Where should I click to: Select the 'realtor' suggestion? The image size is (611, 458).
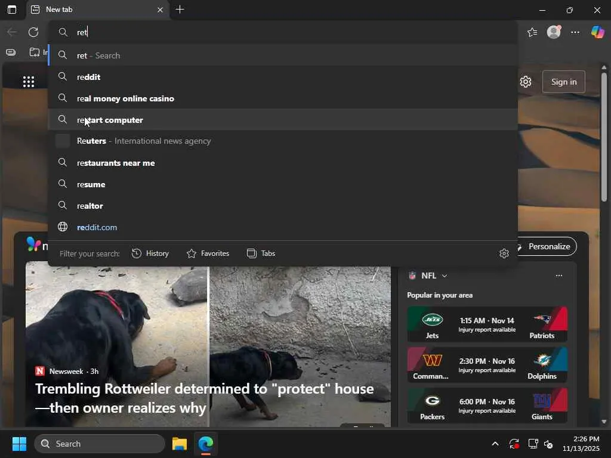283,206
